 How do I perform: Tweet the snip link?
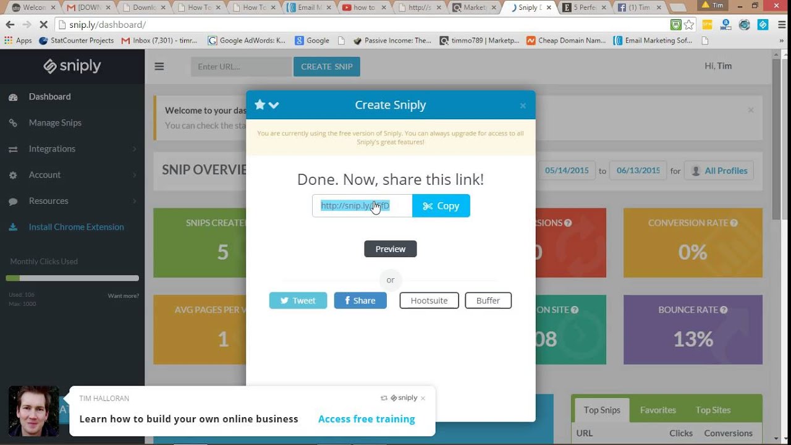click(298, 300)
